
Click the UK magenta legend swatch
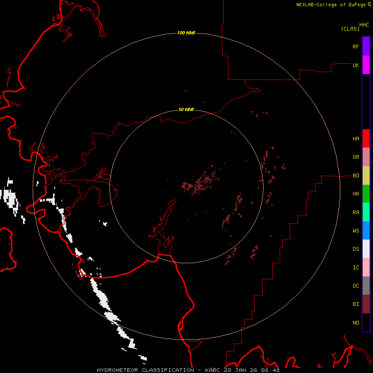(366, 65)
